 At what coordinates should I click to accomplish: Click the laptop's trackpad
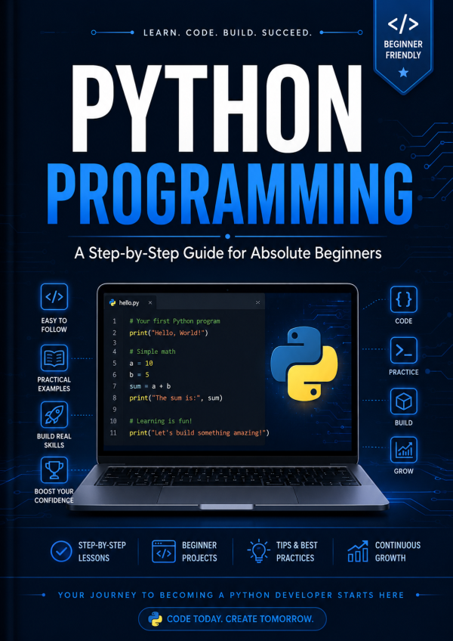(227, 494)
